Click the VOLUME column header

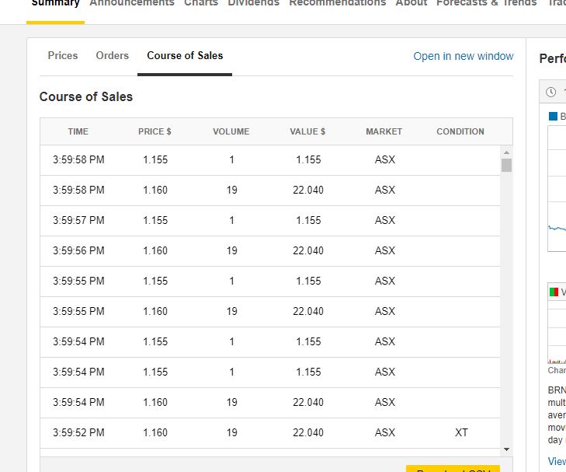click(231, 131)
